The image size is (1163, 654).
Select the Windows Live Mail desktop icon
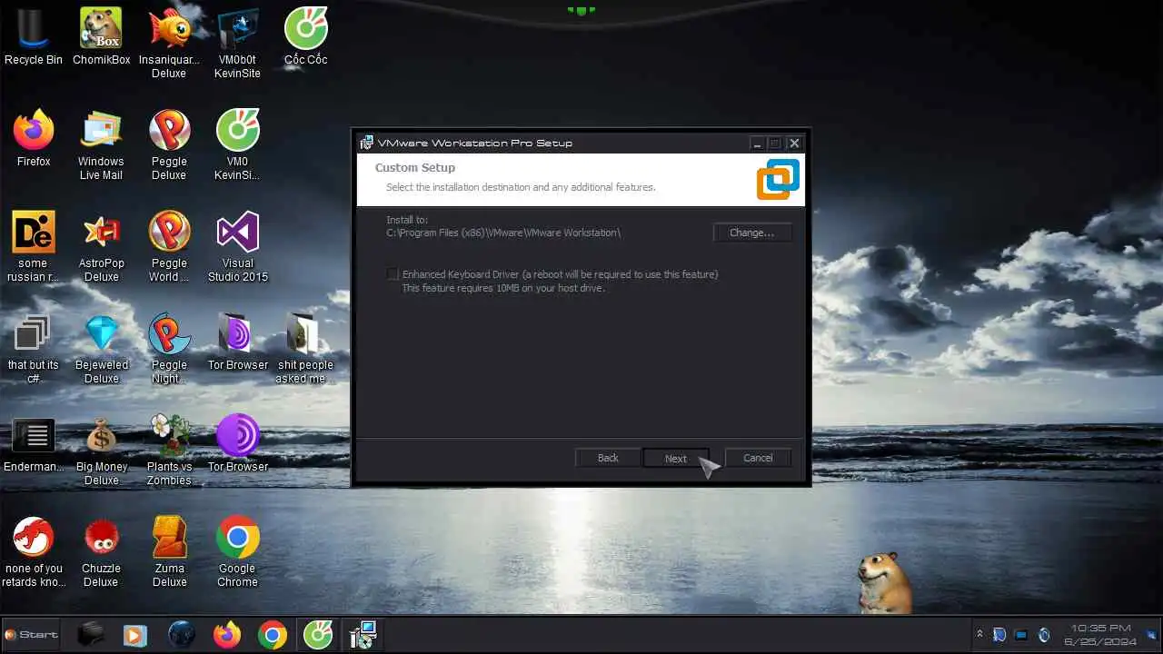pyautogui.click(x=101, y=145)
